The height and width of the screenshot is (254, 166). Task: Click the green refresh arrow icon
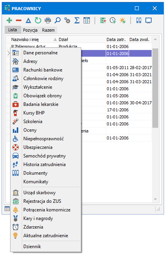coord(38,20)
